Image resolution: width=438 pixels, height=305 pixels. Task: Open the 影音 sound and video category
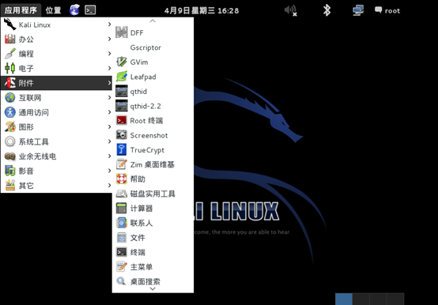[56, 171]
